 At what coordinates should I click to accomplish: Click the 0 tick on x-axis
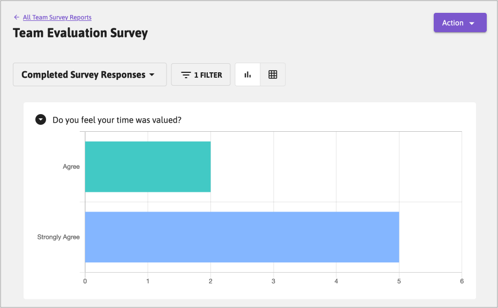pos(85,281)
